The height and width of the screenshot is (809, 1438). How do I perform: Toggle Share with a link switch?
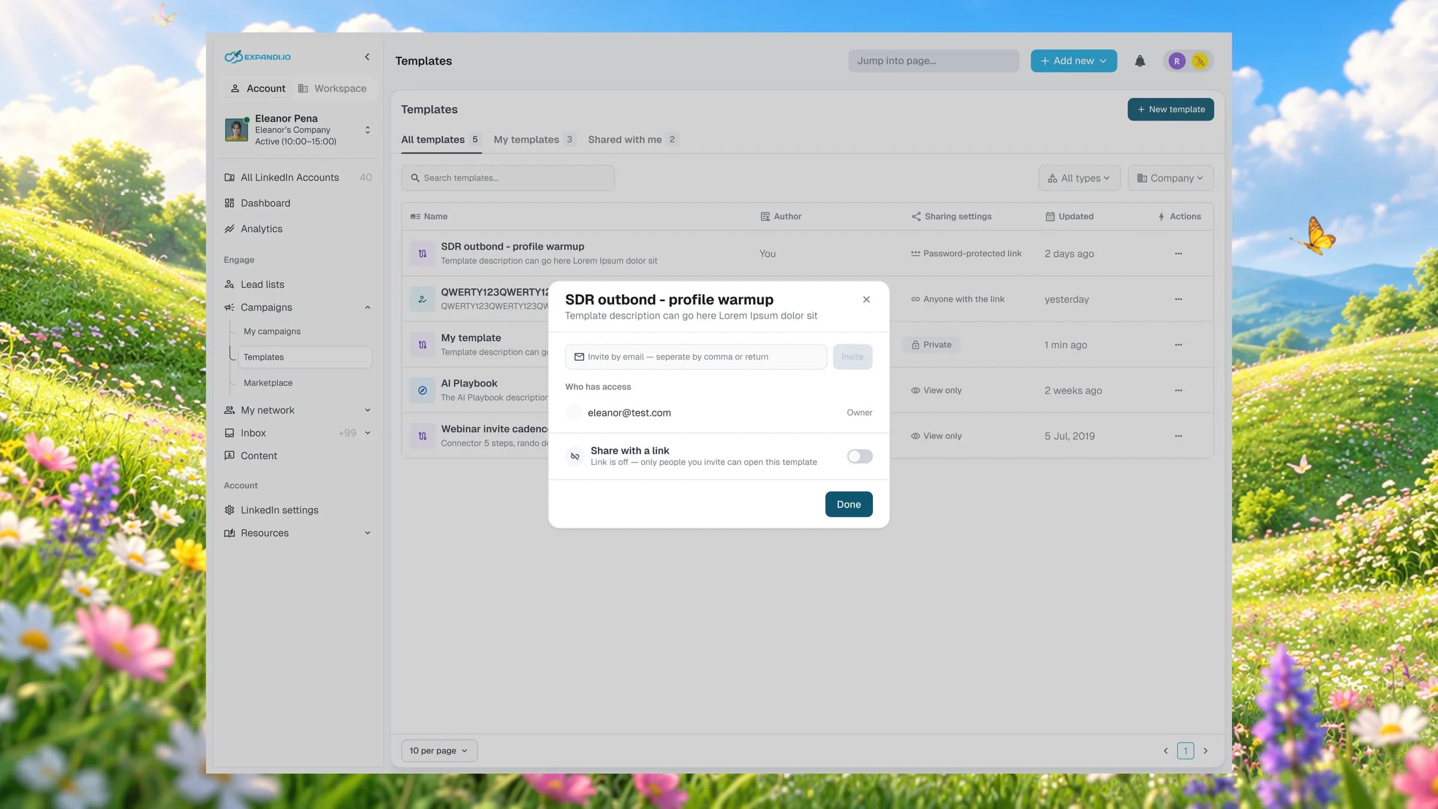click(x=859, y=456)
